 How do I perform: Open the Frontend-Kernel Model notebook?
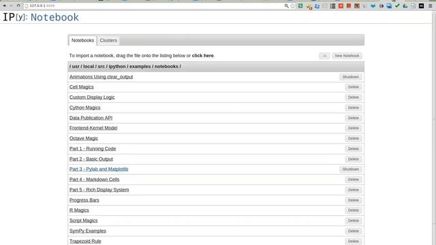pos(93,128)
